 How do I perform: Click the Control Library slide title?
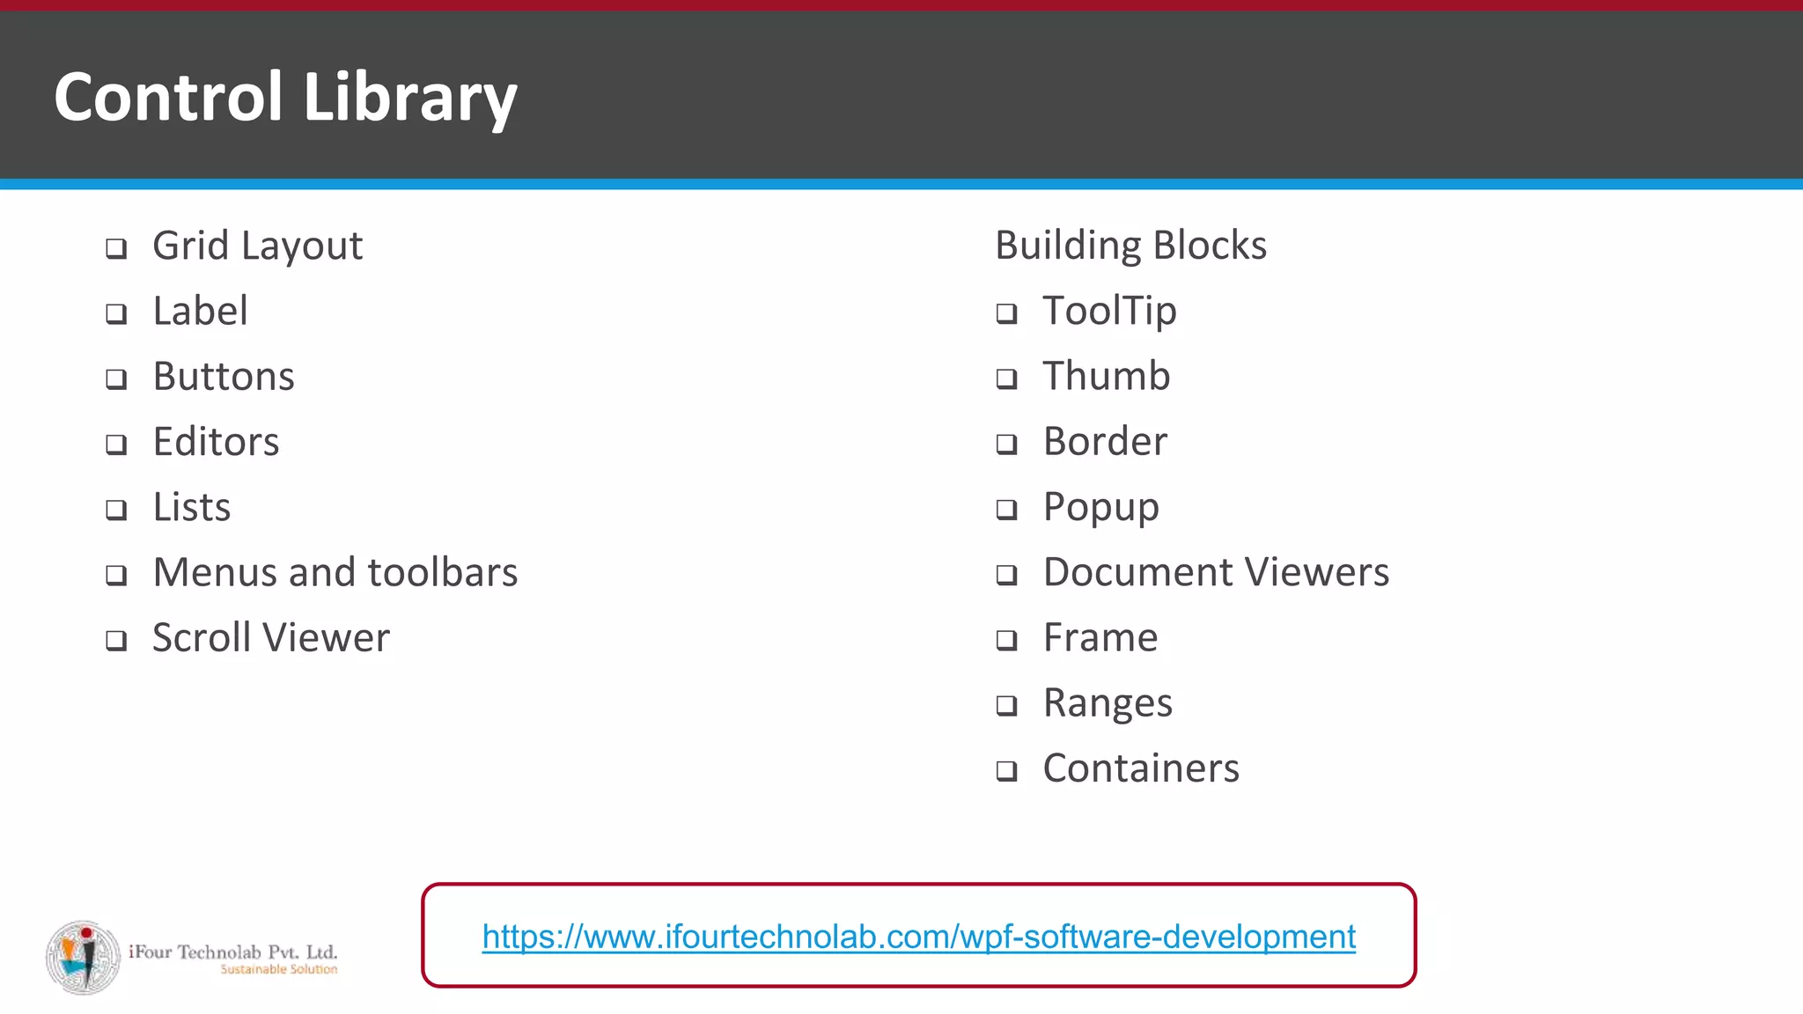coord(285,97)
